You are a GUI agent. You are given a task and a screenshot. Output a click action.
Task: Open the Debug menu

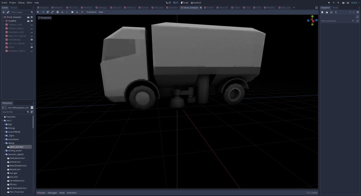tap(22, 2)
